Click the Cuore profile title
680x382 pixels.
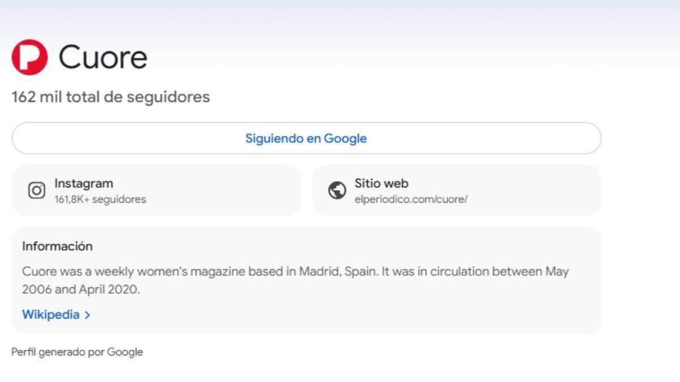coord(103,57)
